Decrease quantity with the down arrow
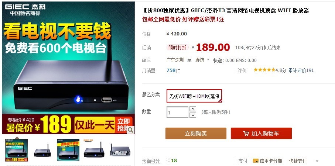This screenshot has width=335, height=166. tap(193, 115)
